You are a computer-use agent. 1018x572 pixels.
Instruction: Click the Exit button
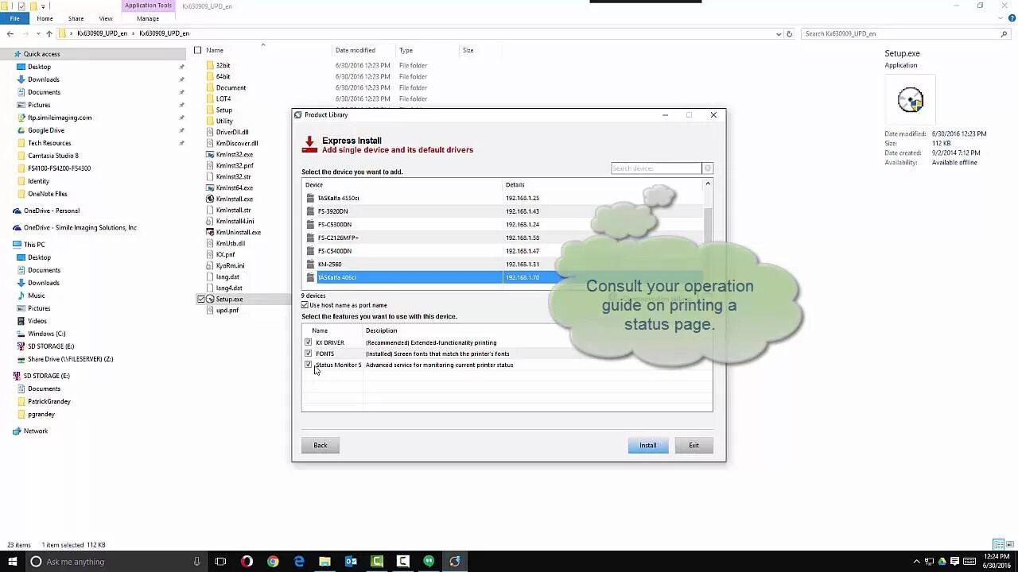694,445
